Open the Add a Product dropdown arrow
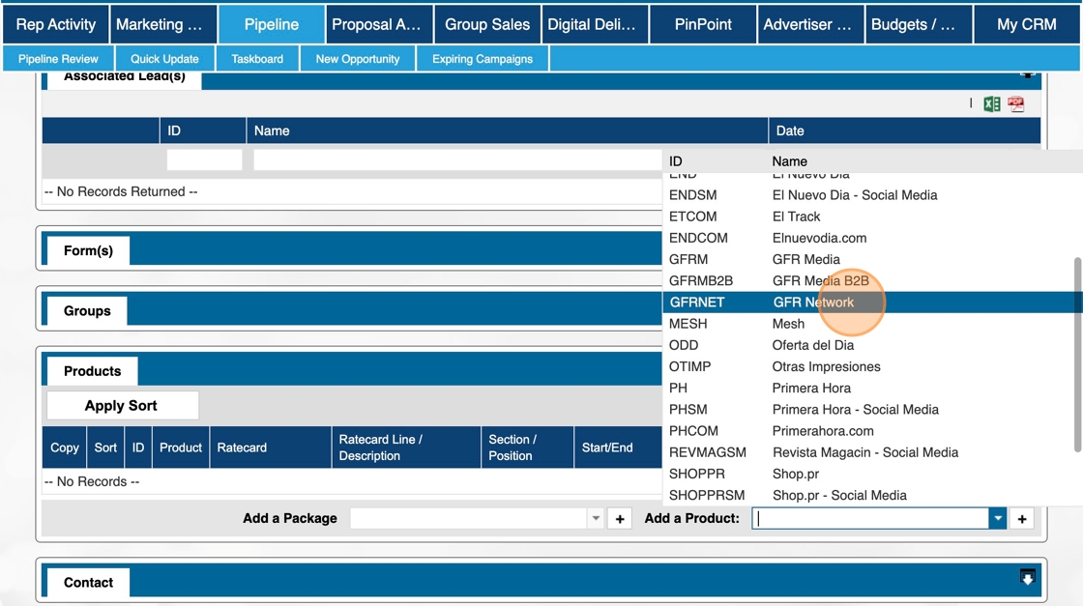 (997, 518)
